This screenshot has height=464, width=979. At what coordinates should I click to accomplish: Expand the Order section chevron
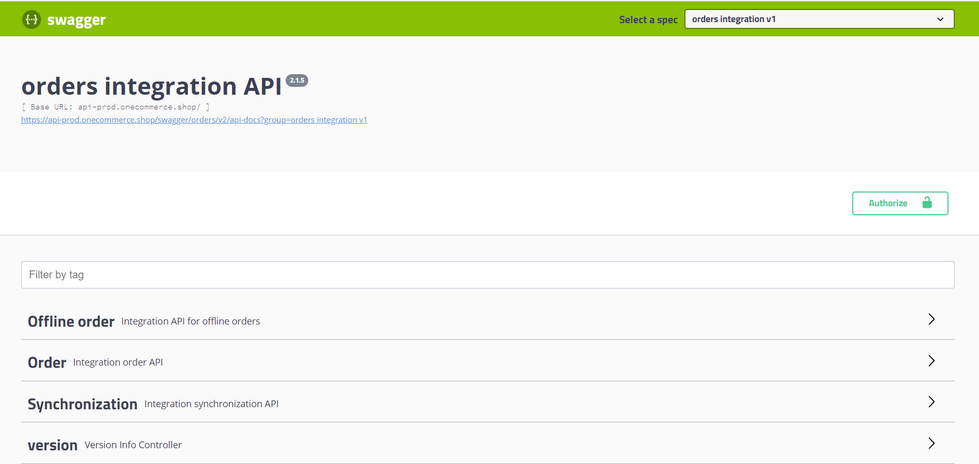click(931, 360)
